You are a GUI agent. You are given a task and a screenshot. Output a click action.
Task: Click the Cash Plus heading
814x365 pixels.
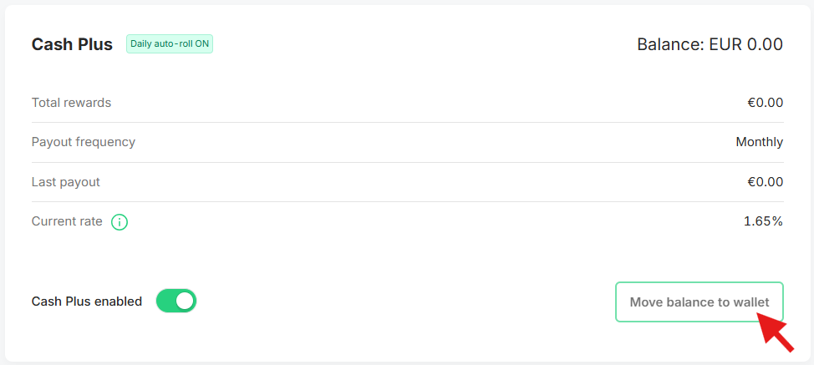pyautogui.click(x=72, y=44)
